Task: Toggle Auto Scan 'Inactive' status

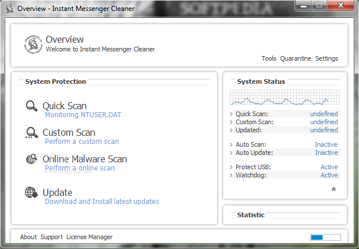Action: click(326, 144)
